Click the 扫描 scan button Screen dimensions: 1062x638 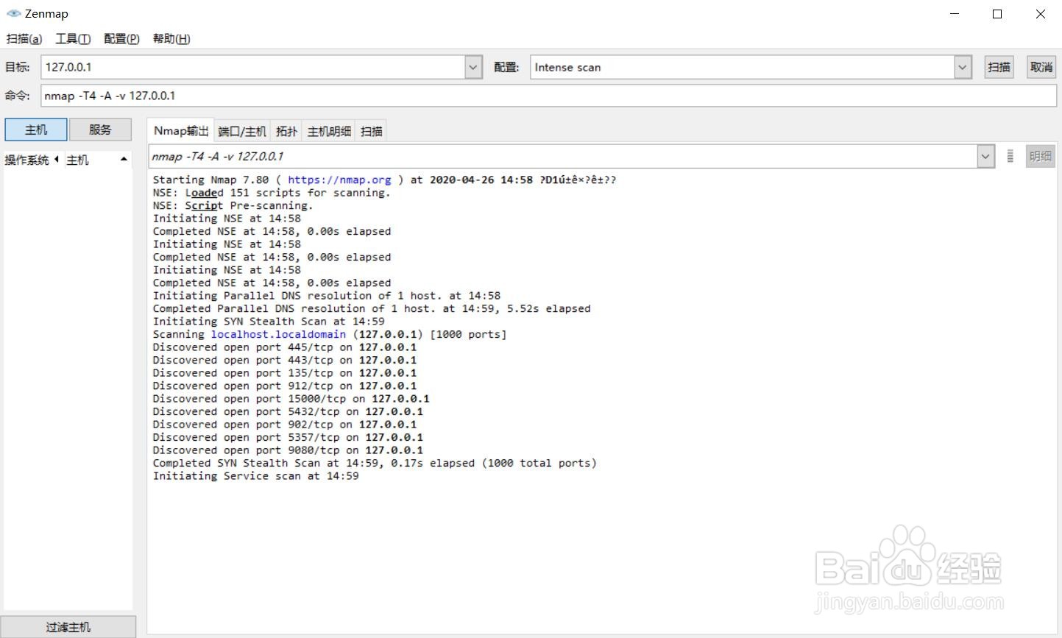coord(999,67)
